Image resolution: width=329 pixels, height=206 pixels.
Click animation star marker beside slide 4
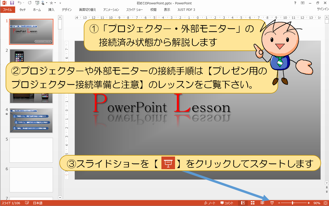point(7,114)
